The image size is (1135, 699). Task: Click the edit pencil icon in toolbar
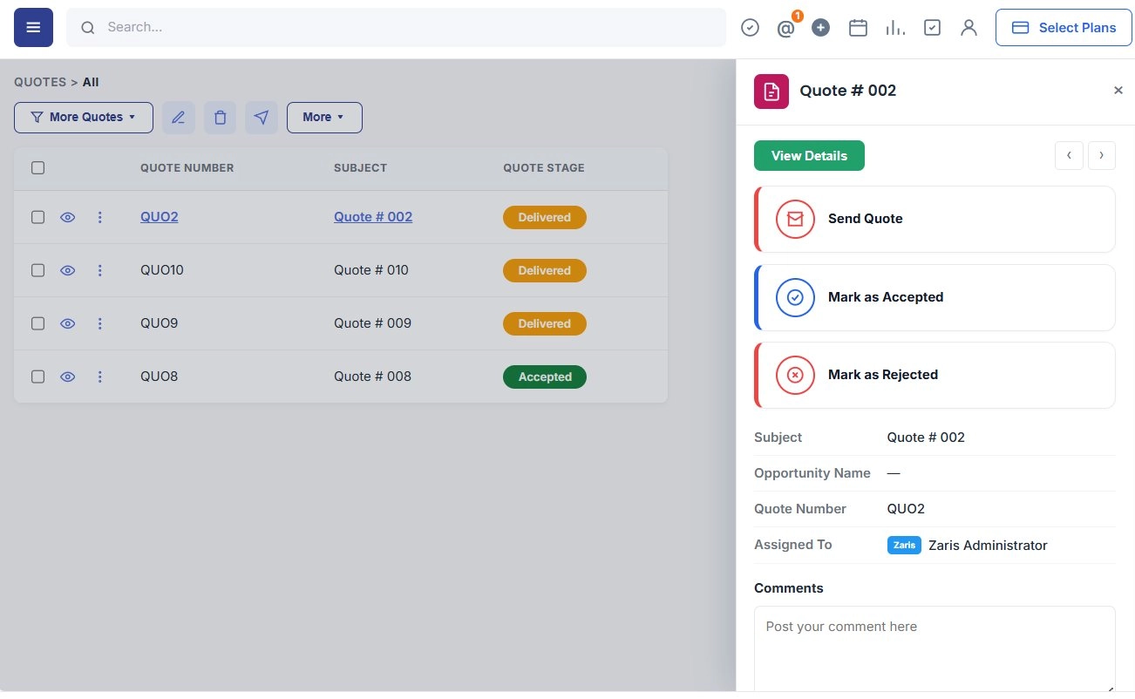coord(179,118)
